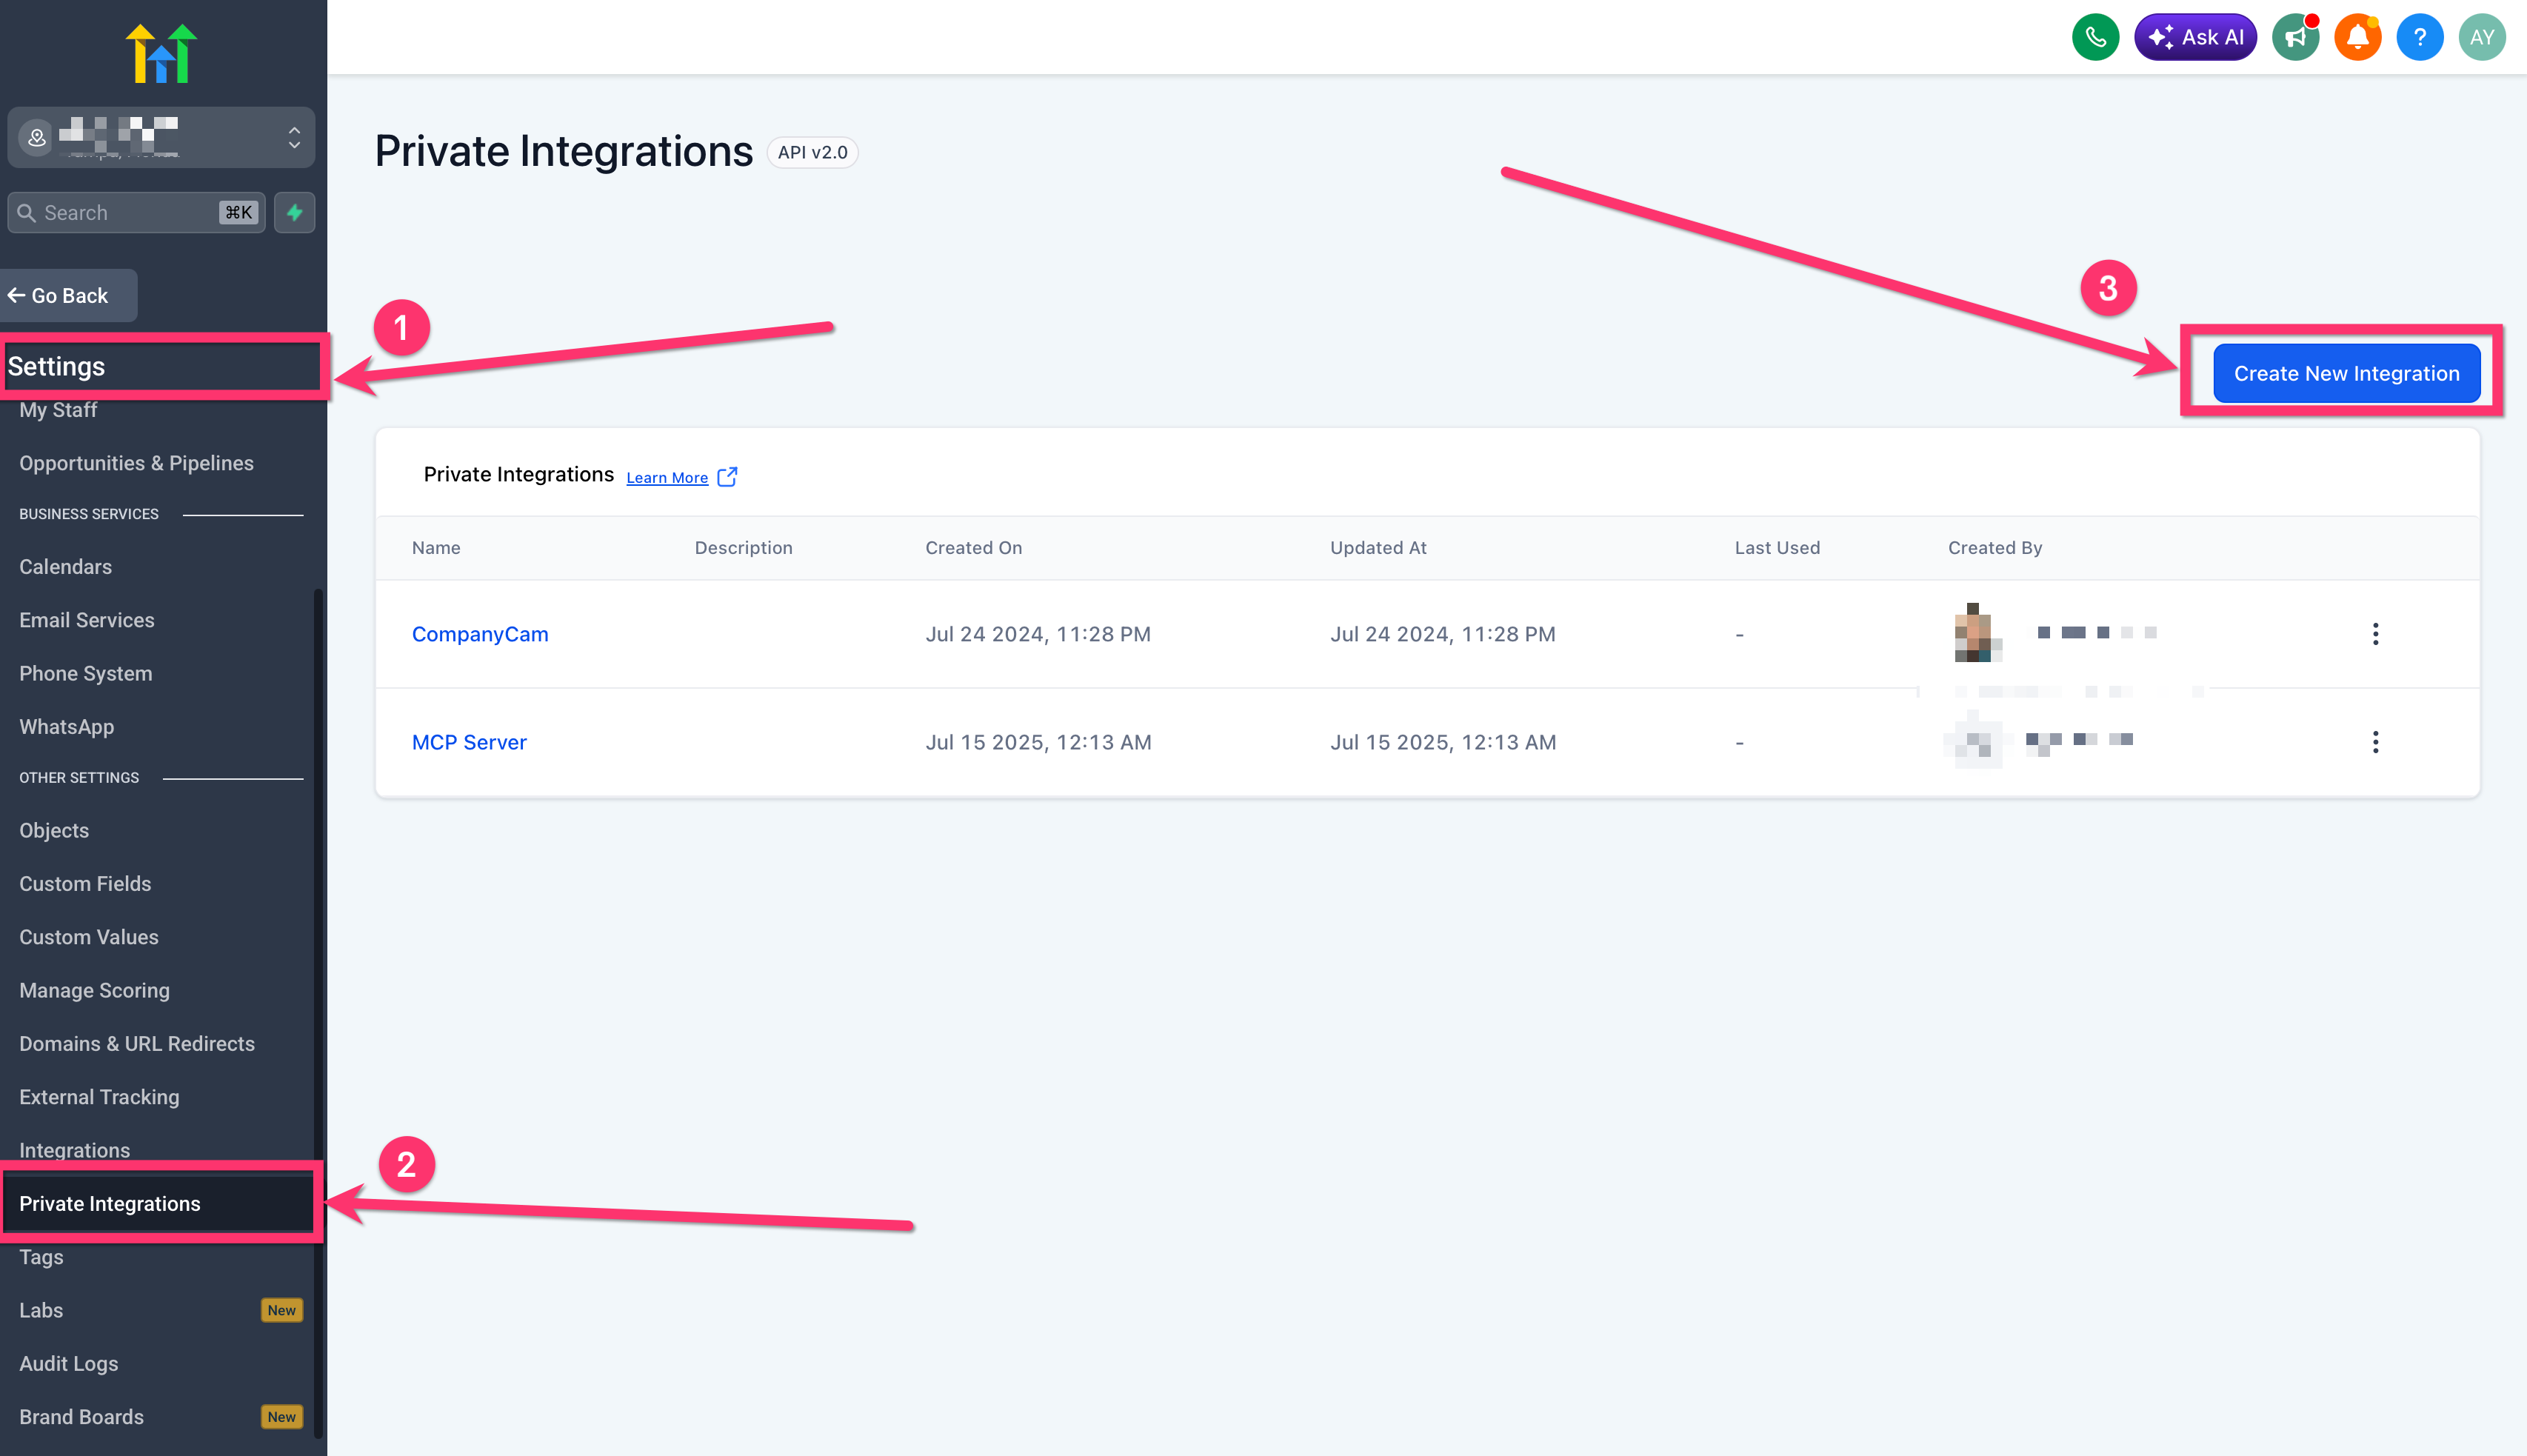
Task: Click the external link icon beside Learn More
Action: [727, 477]
